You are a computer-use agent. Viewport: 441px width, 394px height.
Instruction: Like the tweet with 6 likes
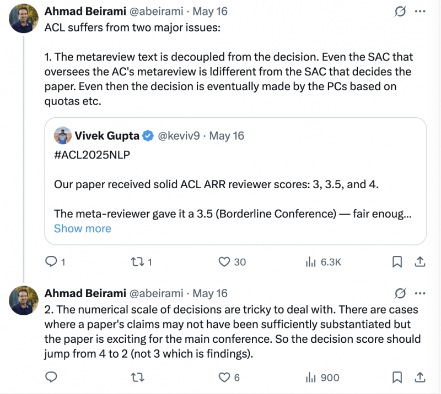coord(229,377)
